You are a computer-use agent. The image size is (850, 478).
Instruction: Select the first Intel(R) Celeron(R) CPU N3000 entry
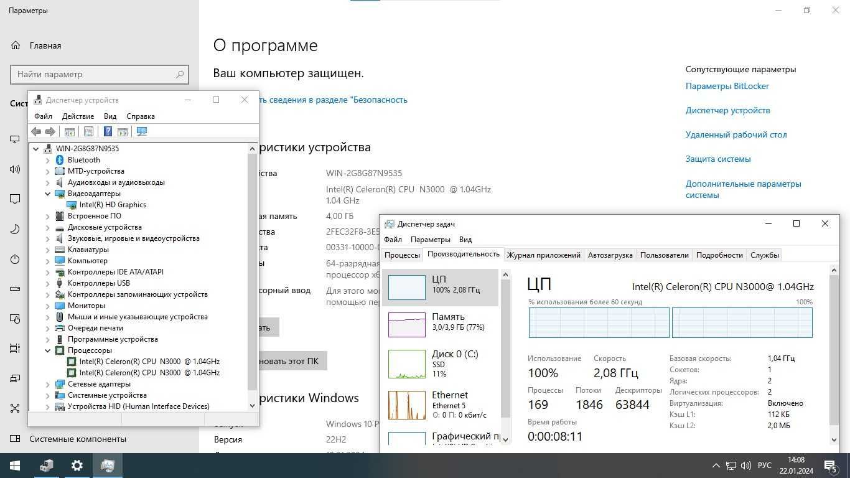pyautogui.click(x=149, y=362)
